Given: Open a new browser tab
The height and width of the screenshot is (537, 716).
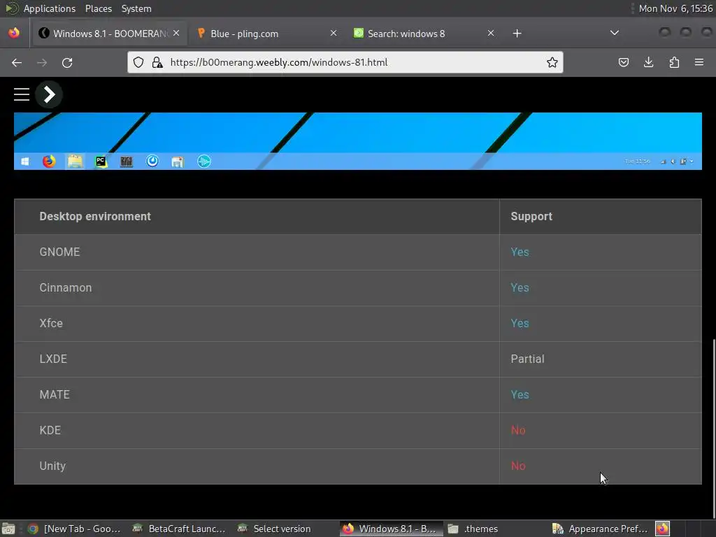Looking at the screenshot, I should (517, 34).
